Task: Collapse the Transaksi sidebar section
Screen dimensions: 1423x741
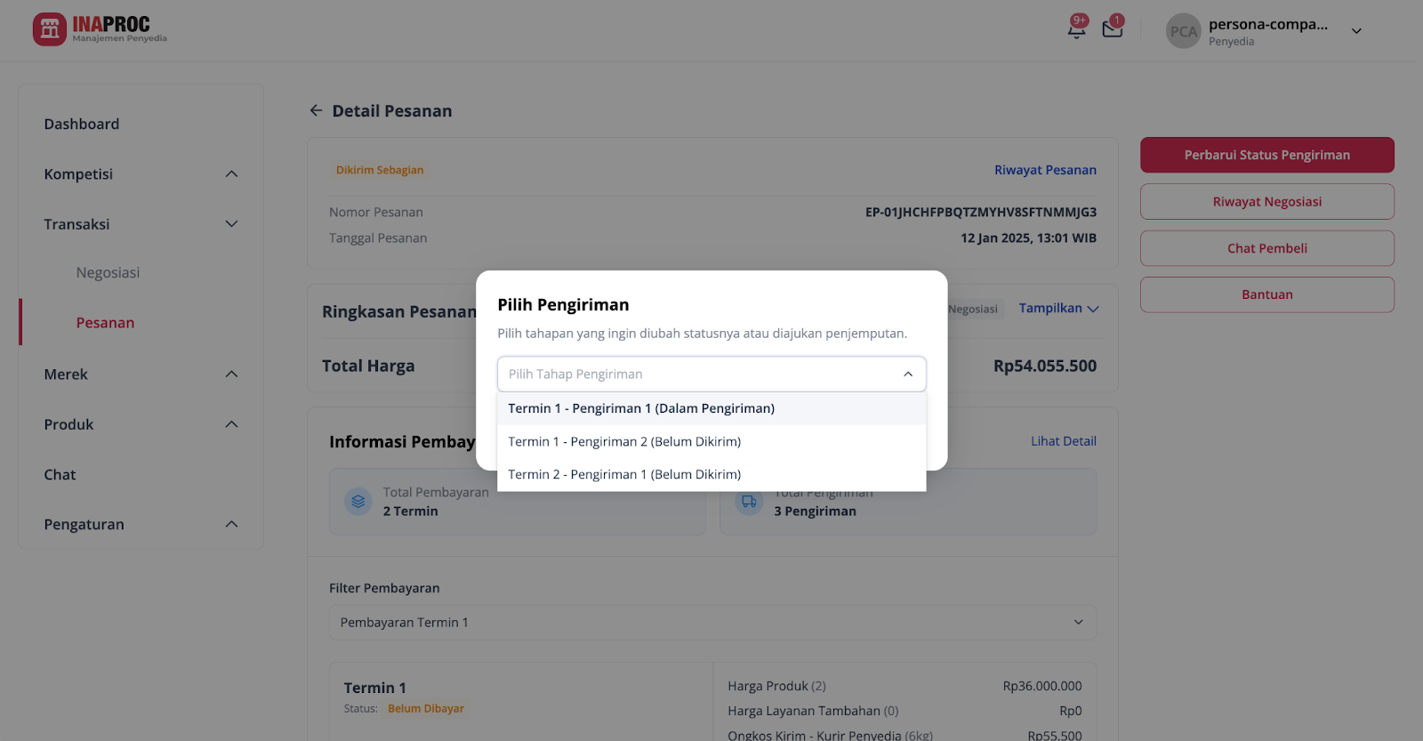Action: point(231,224)
